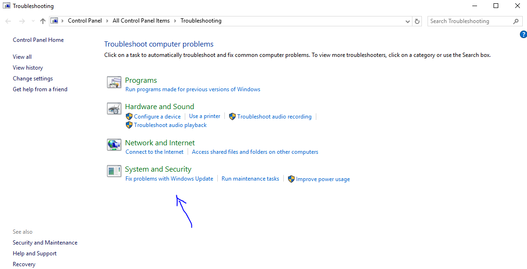Click Troubleshoot audio playback link
527x269 pixels.
tap(170, 125)
